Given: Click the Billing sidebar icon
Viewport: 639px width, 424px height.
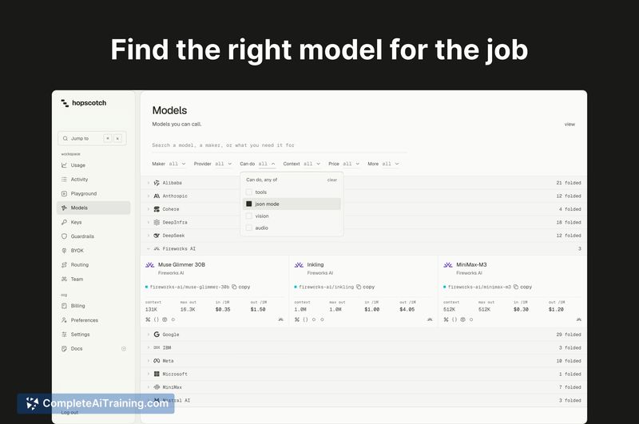Looking at the screenshot, I should coord(64,306).
